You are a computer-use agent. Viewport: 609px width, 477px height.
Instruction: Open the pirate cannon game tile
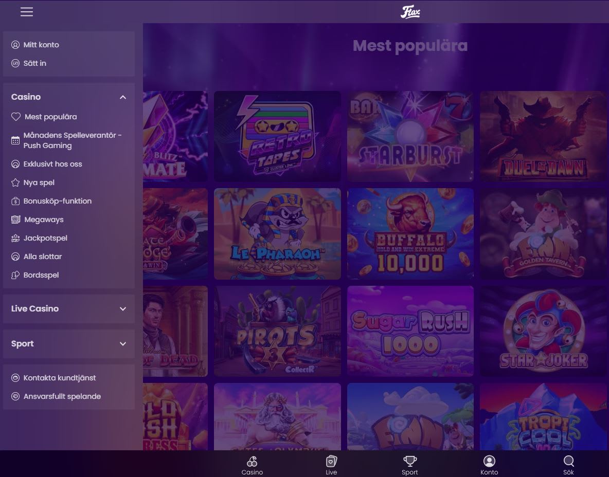pos(175,234)
